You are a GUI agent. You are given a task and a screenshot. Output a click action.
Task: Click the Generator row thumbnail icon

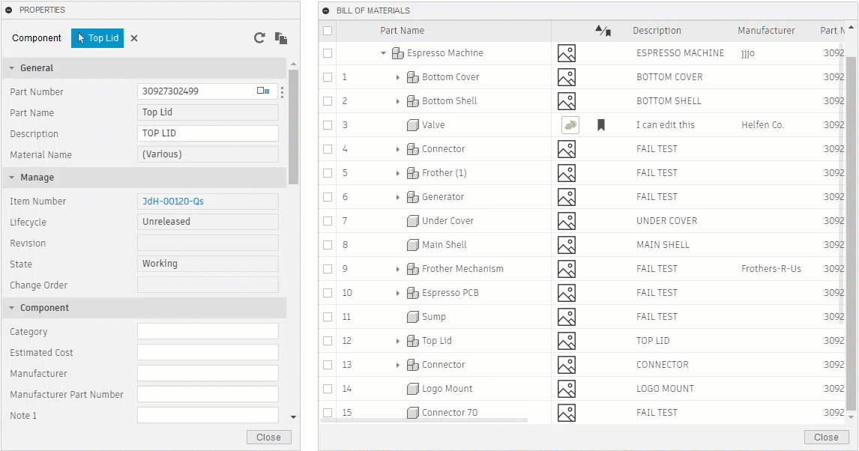click(567, 197)
